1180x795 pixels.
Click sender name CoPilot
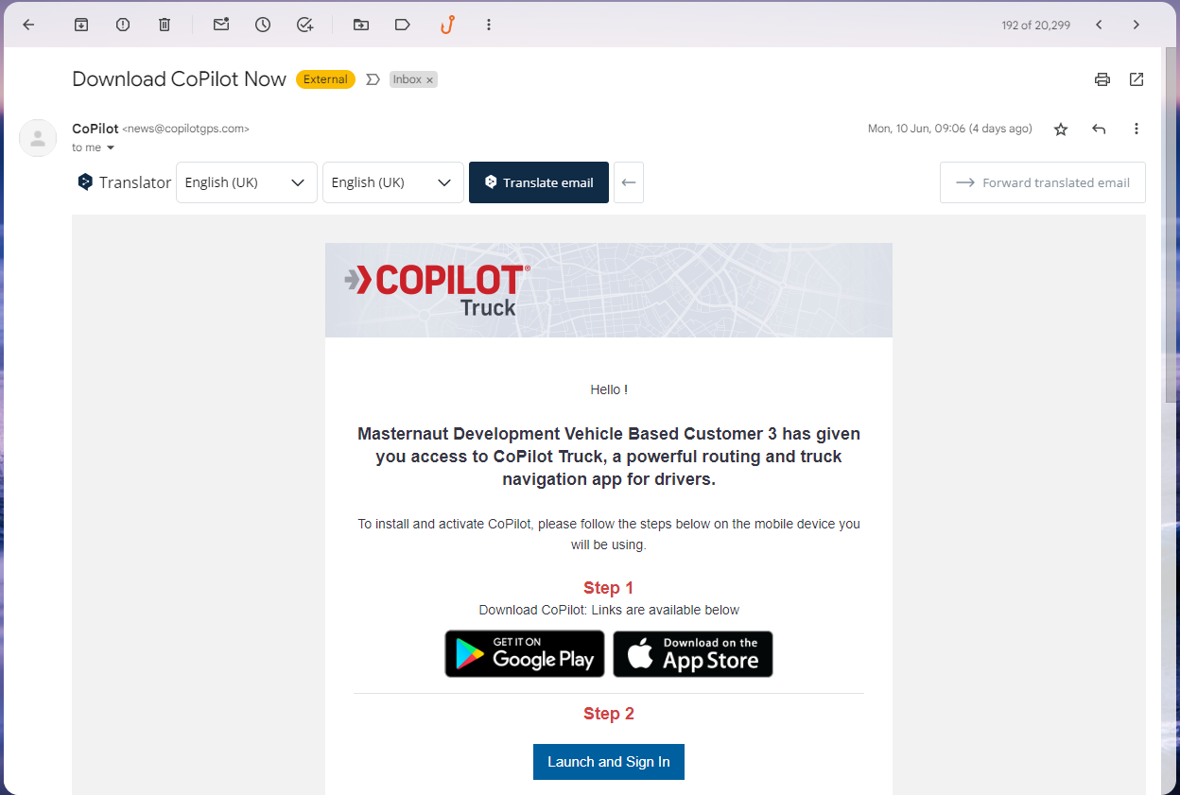click(x=95, y=129)
